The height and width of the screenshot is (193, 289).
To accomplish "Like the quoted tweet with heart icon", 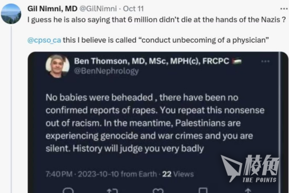I will [x=158, y=191].
